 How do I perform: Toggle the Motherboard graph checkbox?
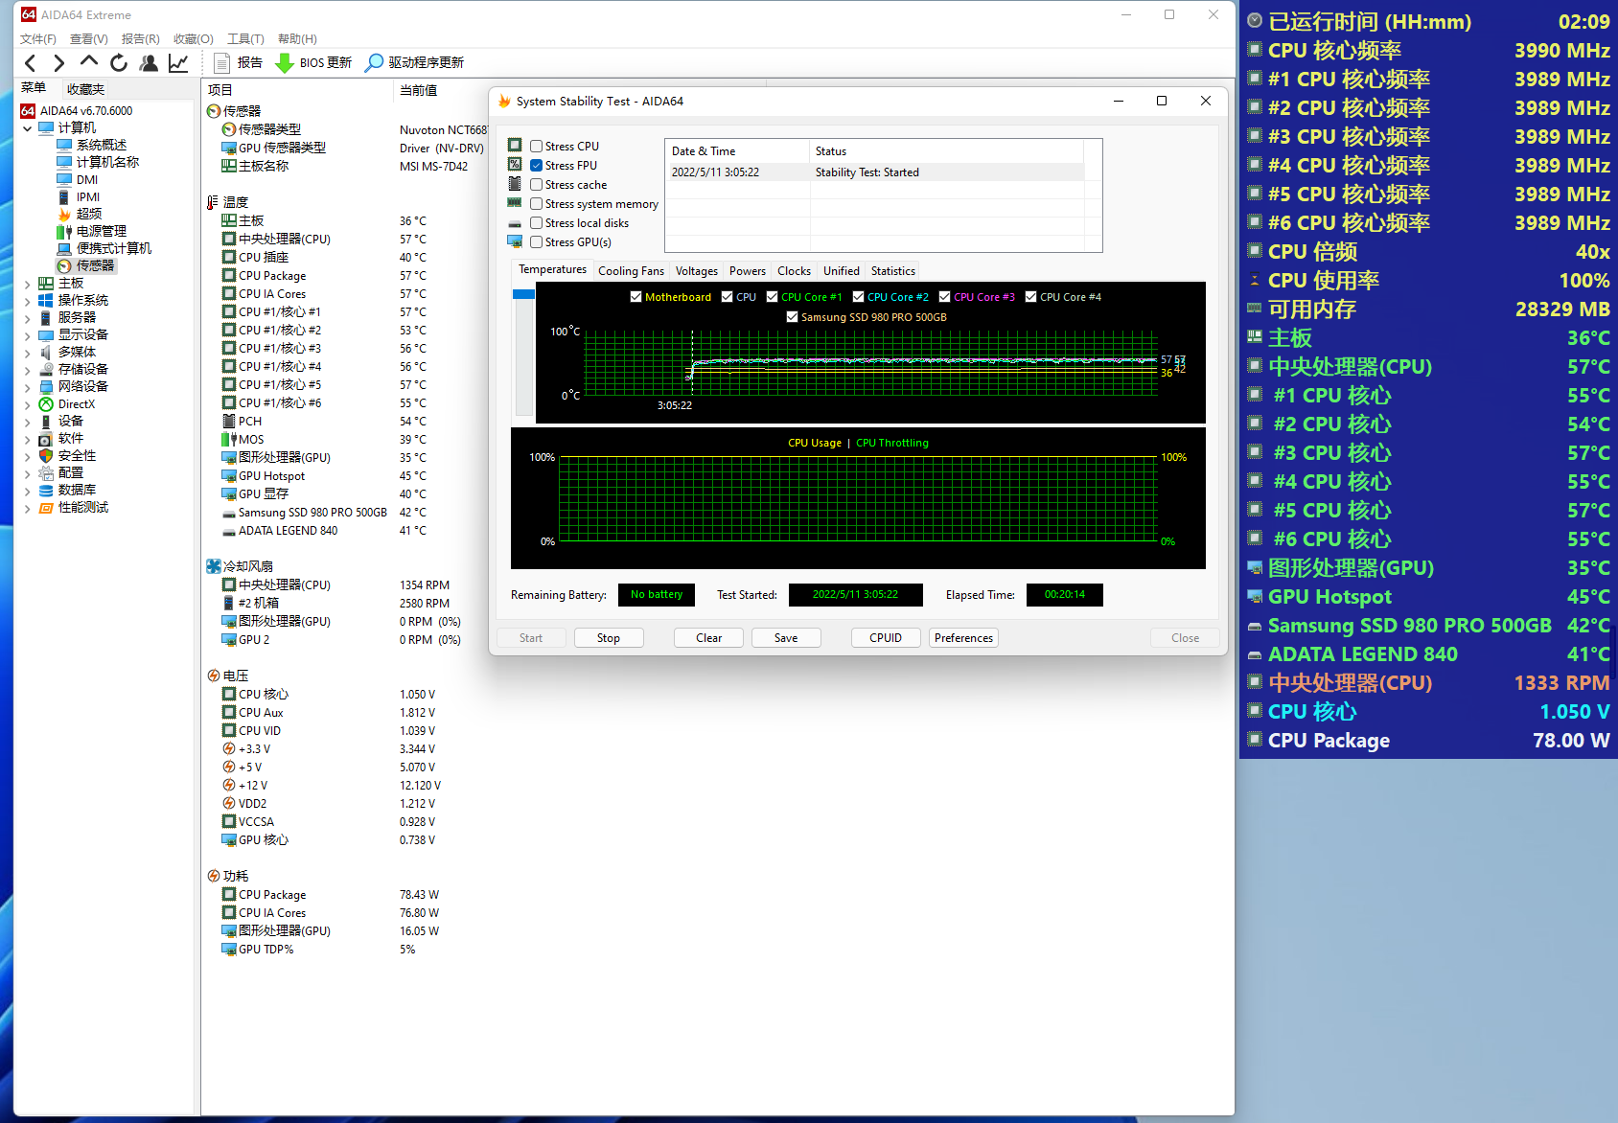coord(636,297)
